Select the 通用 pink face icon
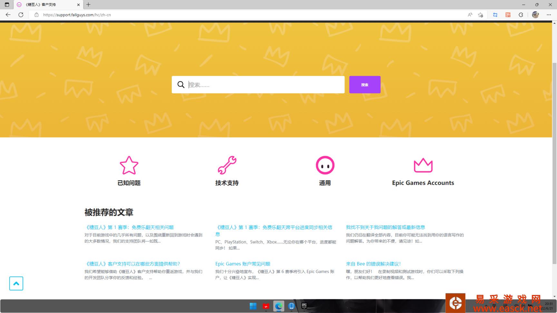The width and height of the screenshot is (557, 313). 325,165
